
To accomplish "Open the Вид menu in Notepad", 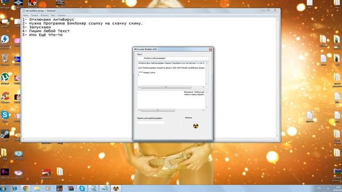I will [53, 15].
